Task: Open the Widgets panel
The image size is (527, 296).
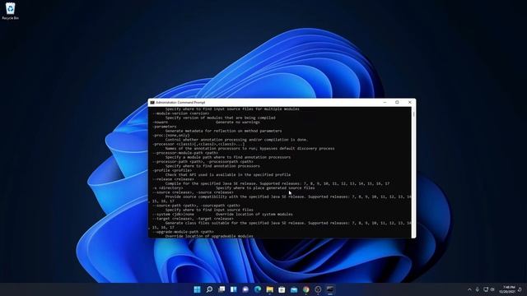Action: click(x=234, y=289)
